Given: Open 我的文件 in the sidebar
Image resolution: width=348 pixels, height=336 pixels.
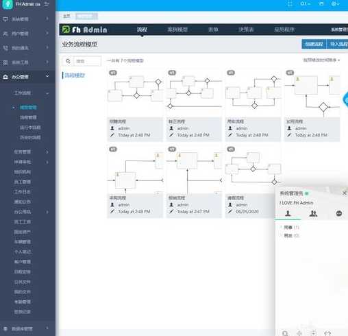Looking at the screenshot, I should point(23,292).
